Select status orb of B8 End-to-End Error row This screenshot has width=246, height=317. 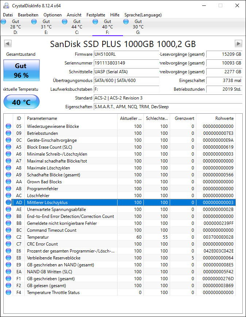pyautogui.click(x=8, y=216)
